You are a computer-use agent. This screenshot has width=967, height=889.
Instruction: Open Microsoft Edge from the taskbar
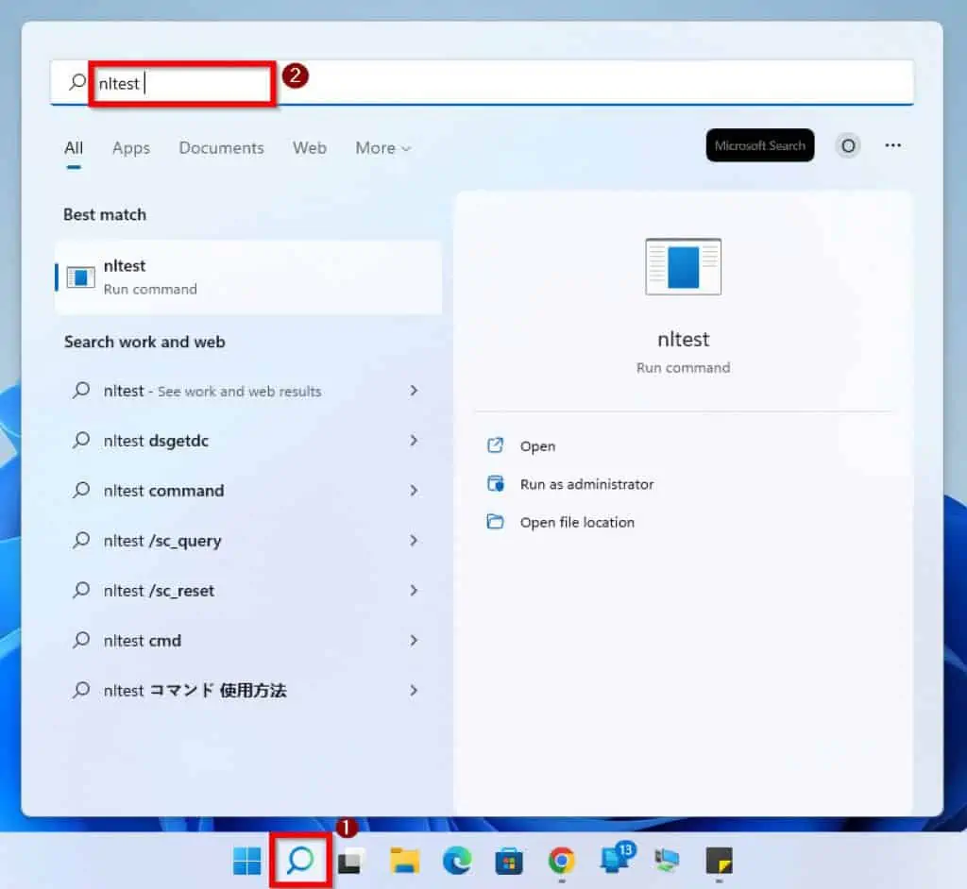click(x=456, y=860)
